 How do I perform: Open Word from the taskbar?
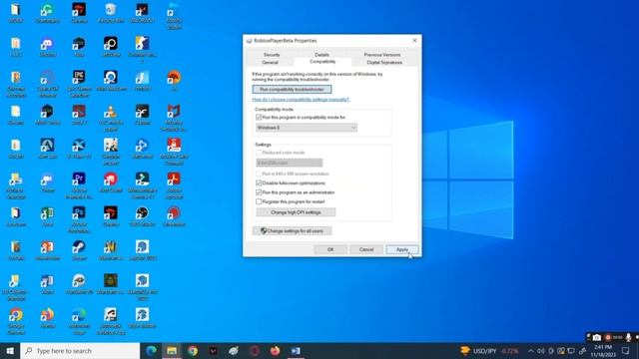click(x=296, y=351)
